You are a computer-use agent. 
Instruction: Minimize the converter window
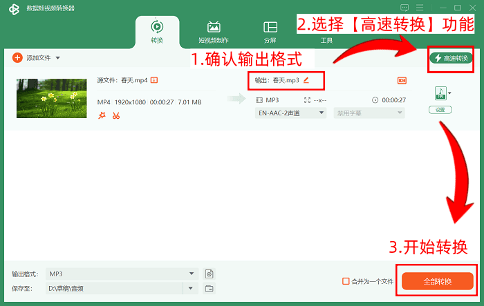443,8
